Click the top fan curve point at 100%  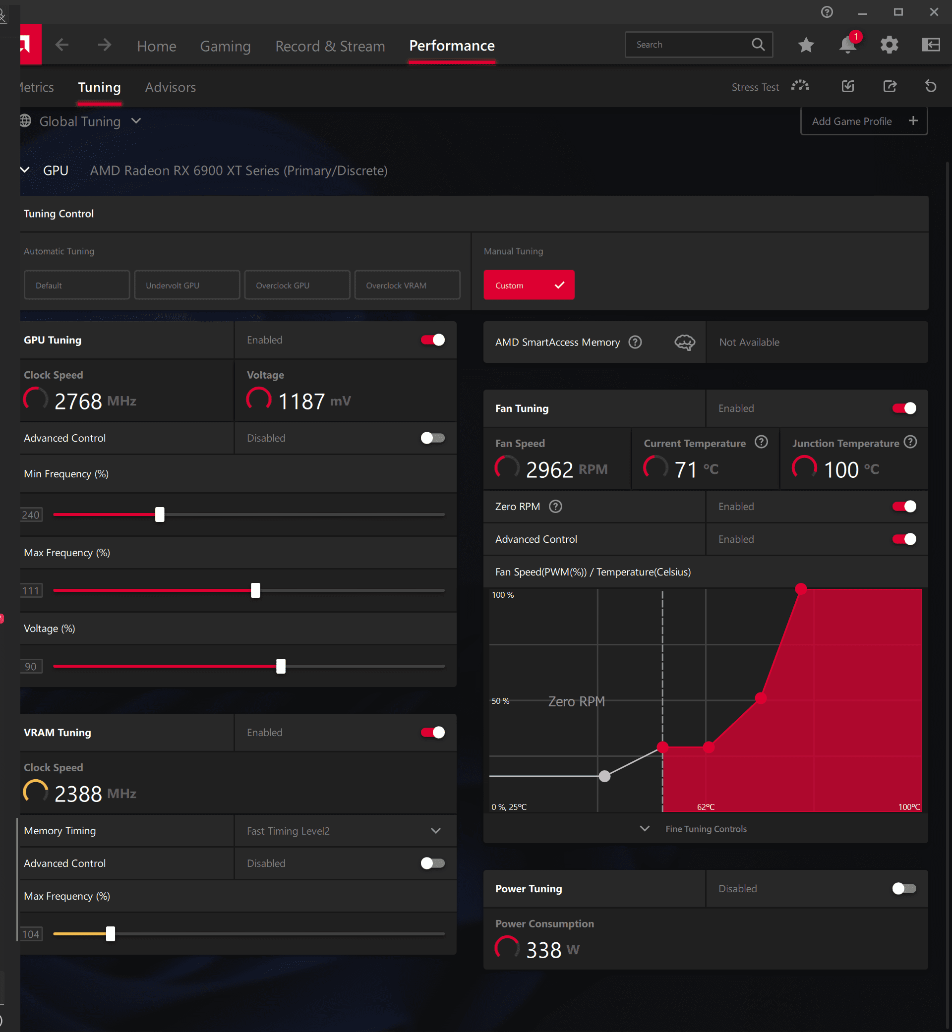click(801, 588)
